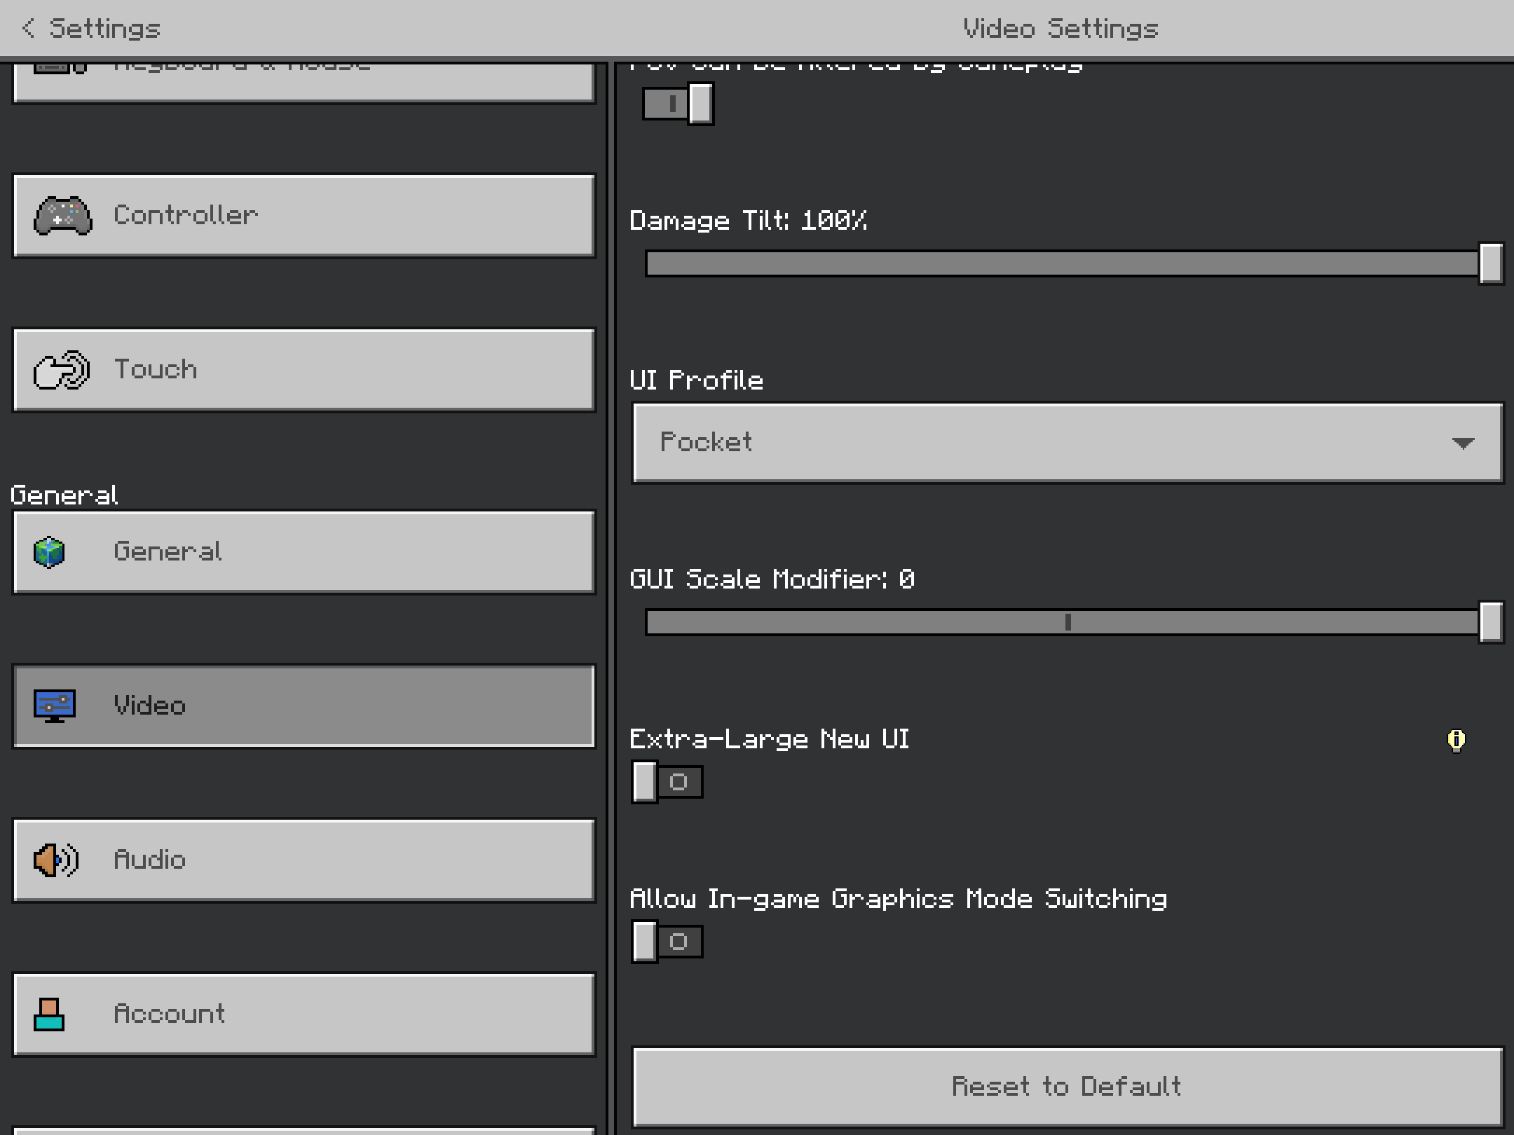The image size is (1514, 1135).
Task: Click the GUI Scale Modifier slider handle
Action: (x=1491, y=622)
